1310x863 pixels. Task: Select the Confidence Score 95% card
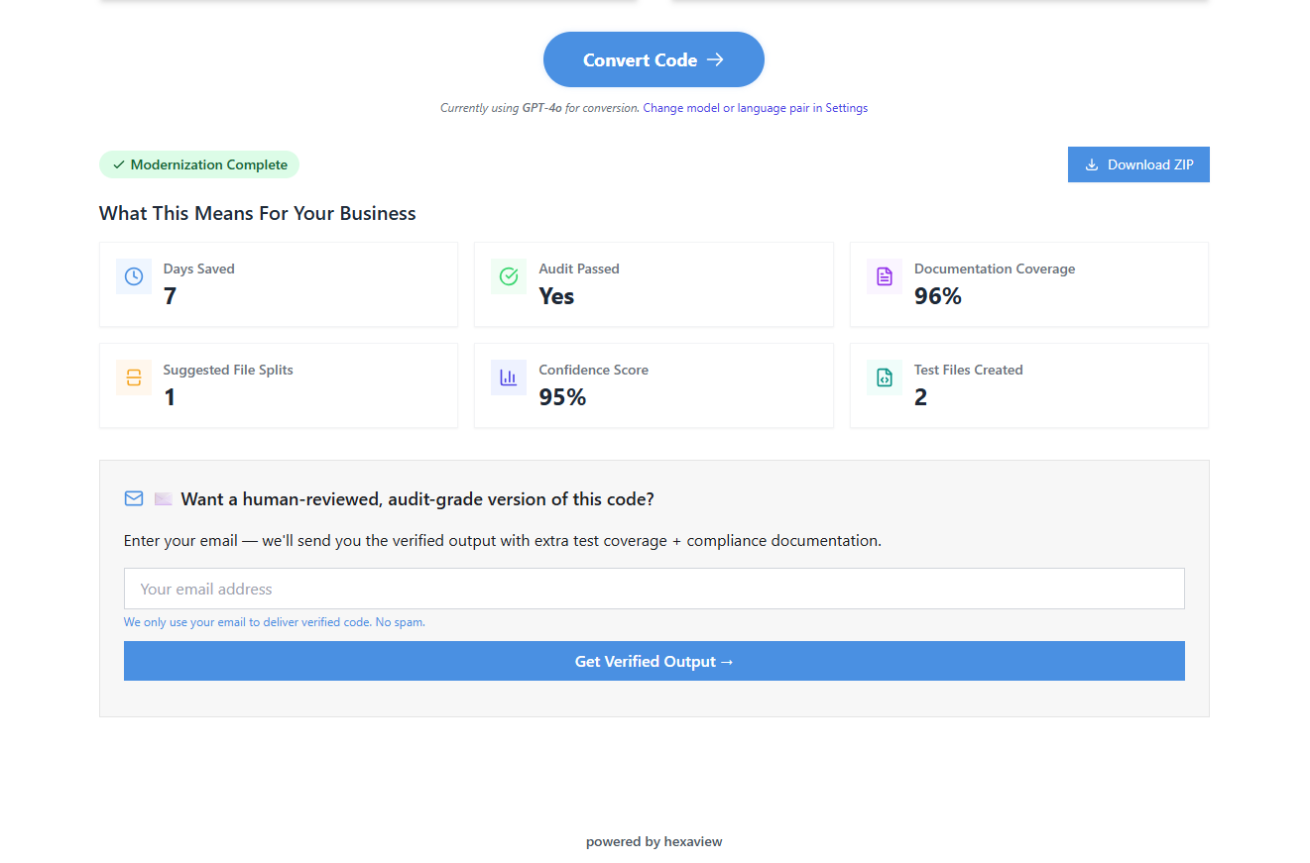click(654, 385)
